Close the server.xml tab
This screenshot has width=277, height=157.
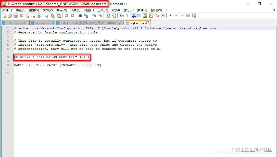click(x=53, y=23)
